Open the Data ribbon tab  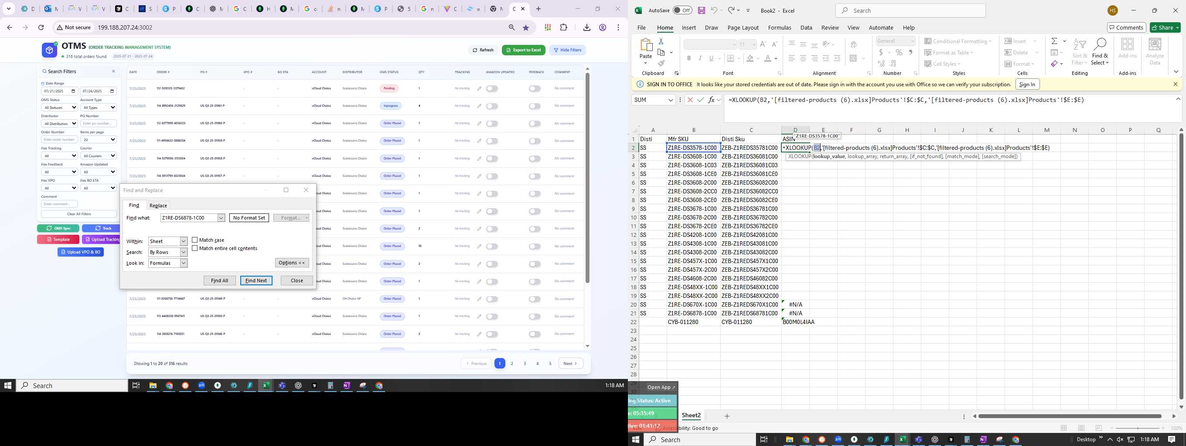point(806,27)
